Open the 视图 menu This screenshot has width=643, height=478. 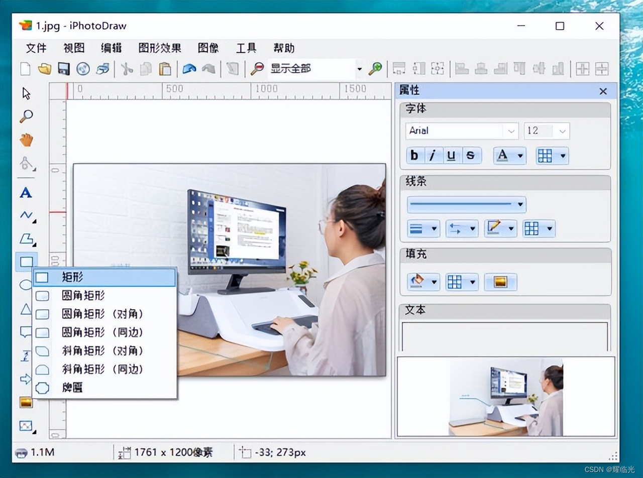pyautogui.click(x=74, y=48)
